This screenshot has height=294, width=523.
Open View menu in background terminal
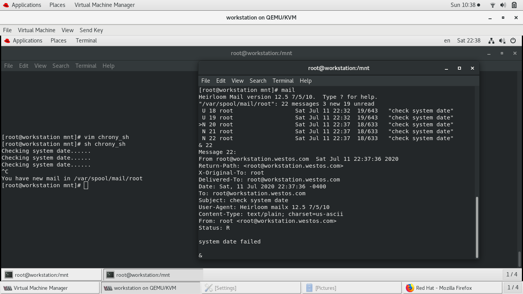point(40,66)
